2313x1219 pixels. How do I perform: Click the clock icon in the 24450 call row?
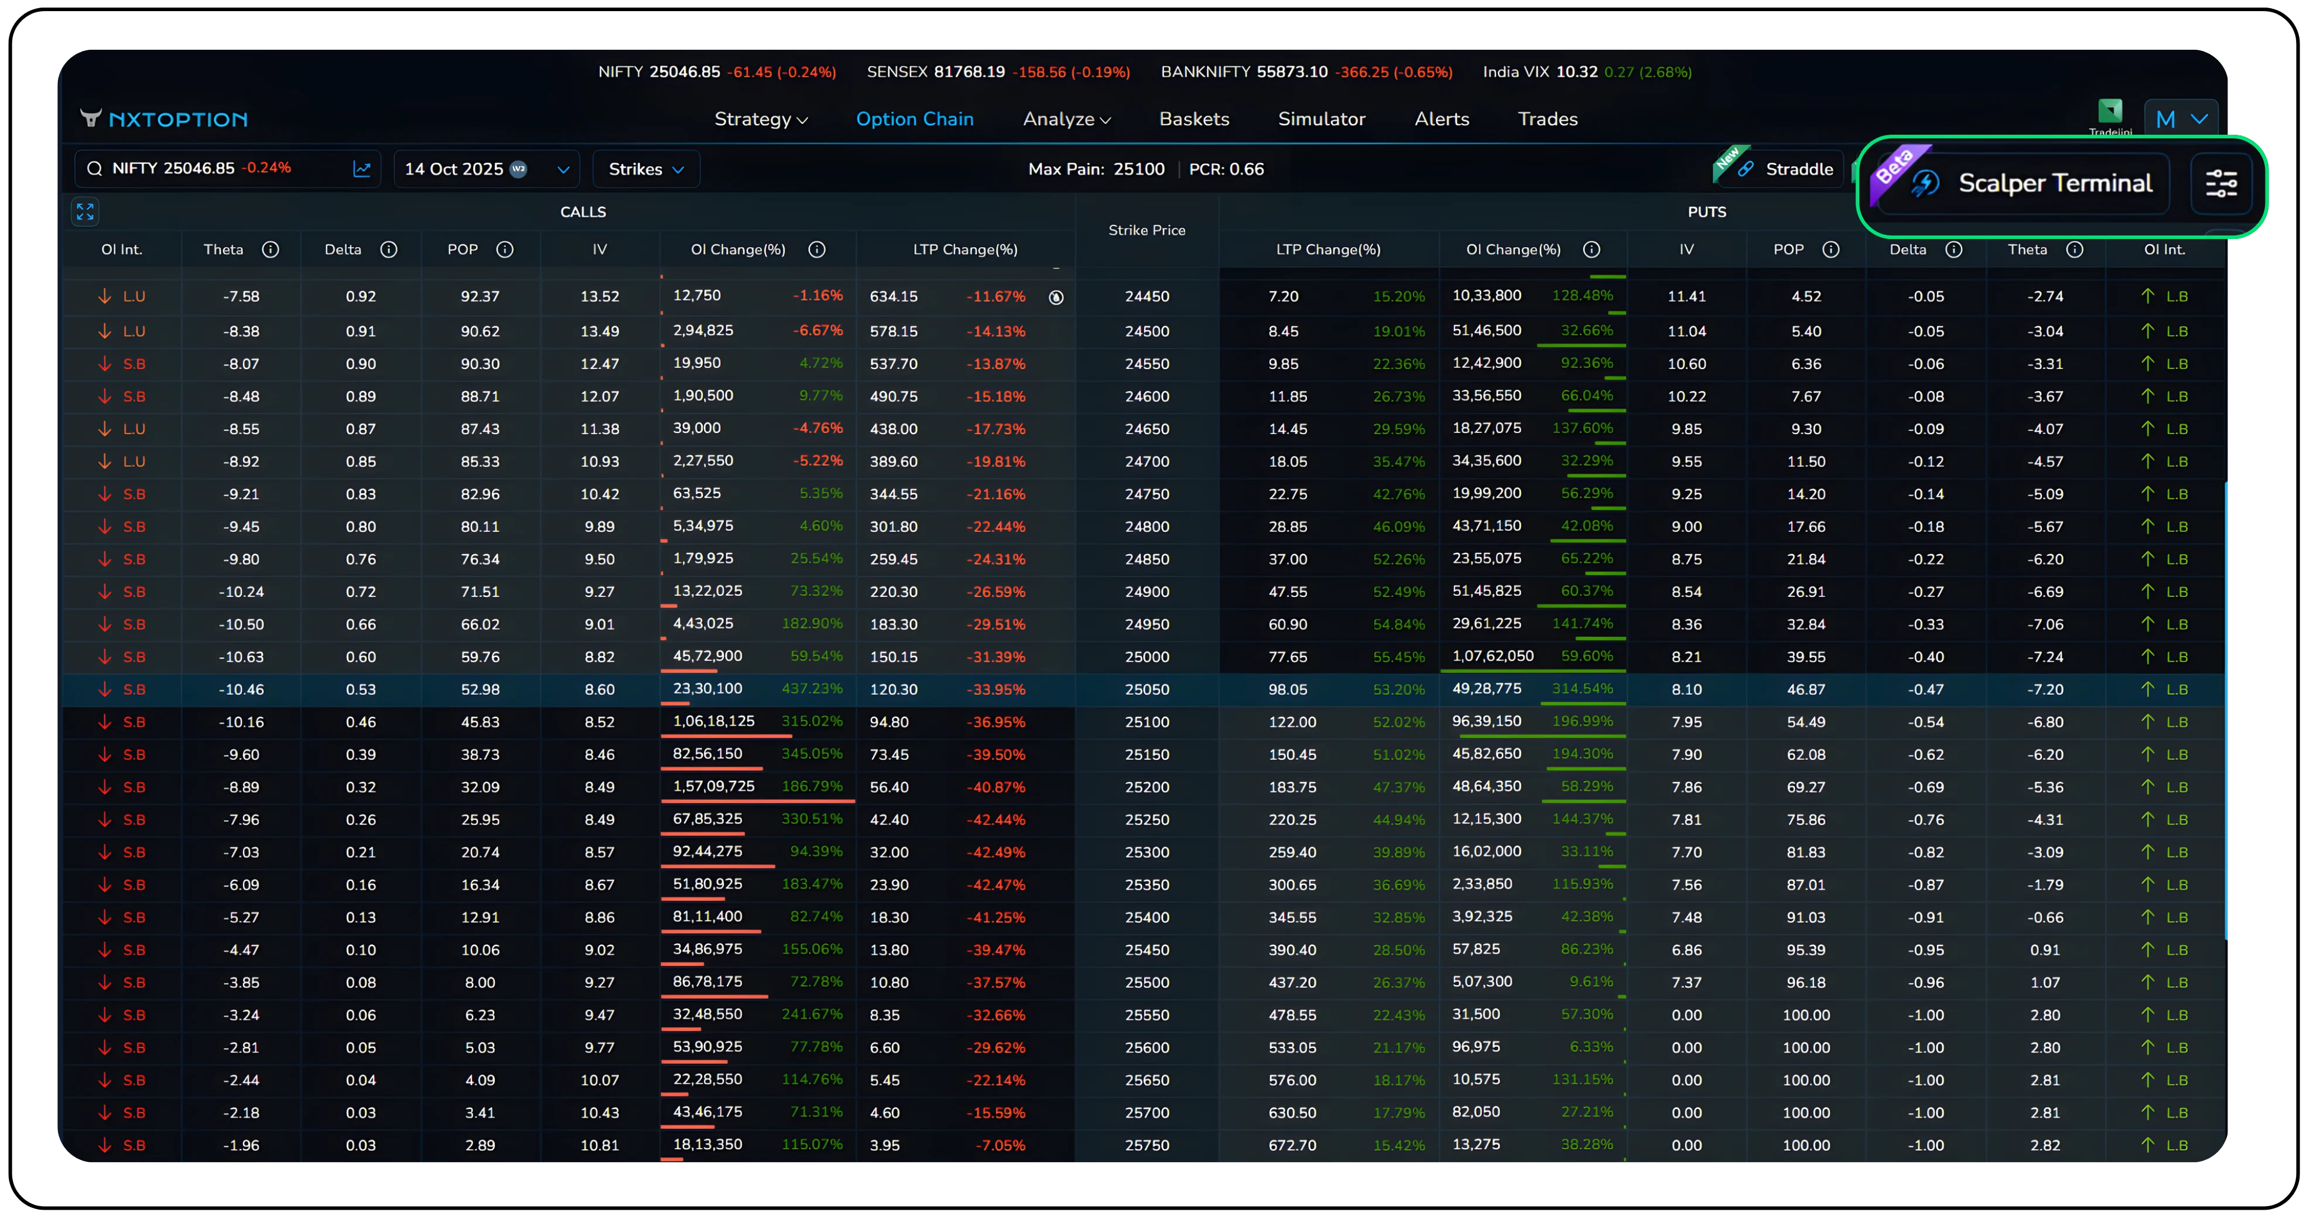[x=1056, y=298]
